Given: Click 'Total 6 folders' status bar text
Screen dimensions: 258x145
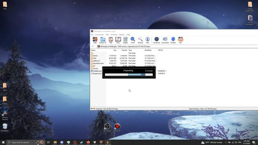Looking at the screenshot, I should click(202, 109).
